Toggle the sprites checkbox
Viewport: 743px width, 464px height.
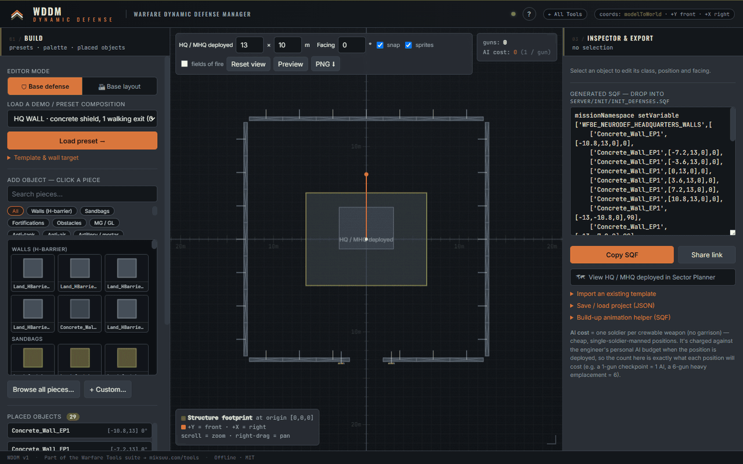point(409,45)
